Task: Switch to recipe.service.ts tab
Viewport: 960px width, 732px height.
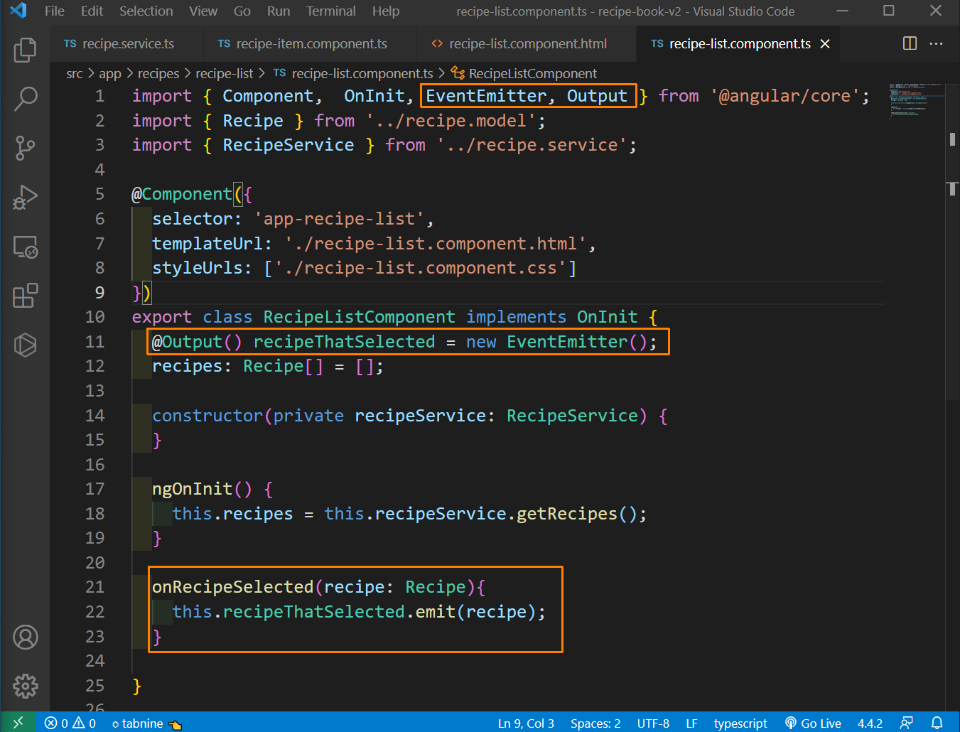Action: pyautogui.click(x=126, y=44)
